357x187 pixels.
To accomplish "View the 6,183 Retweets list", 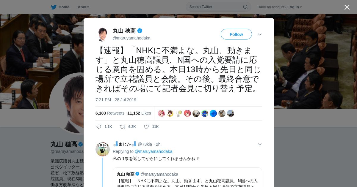I will point(110,113).
